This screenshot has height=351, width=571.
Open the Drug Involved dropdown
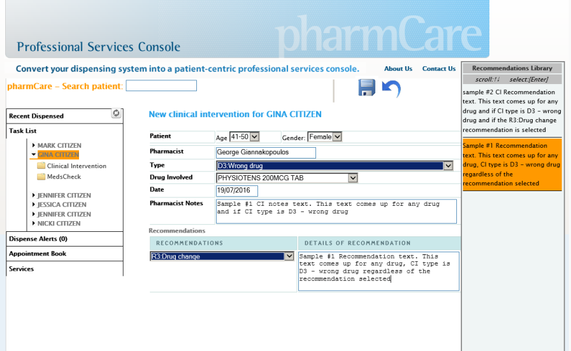tap(287, 178)
